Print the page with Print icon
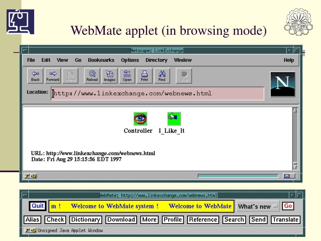This screenshot has height=241, width=321. [x=144, y=76]
